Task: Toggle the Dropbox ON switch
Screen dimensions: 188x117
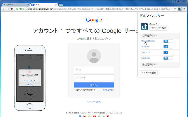Action: (x=168, y=47)
